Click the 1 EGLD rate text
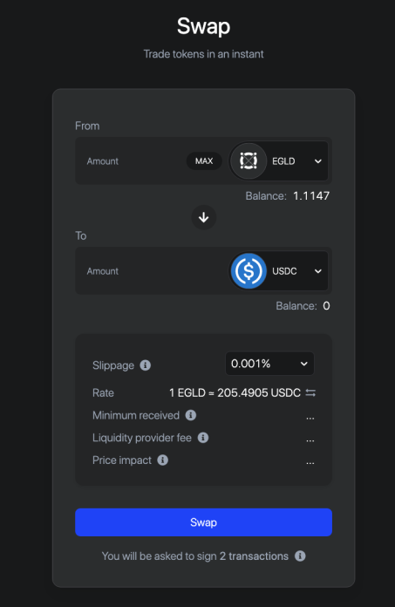The height and width of the screenshot is (607, 395). point(187,393)
